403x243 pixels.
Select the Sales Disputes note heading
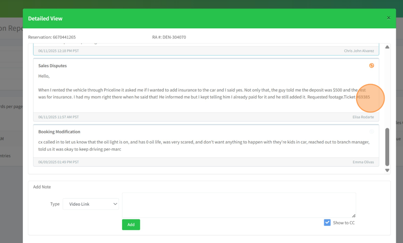pos(52,66)
